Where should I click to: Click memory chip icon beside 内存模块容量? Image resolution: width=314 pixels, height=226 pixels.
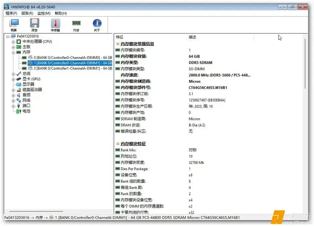pos(117,56)
